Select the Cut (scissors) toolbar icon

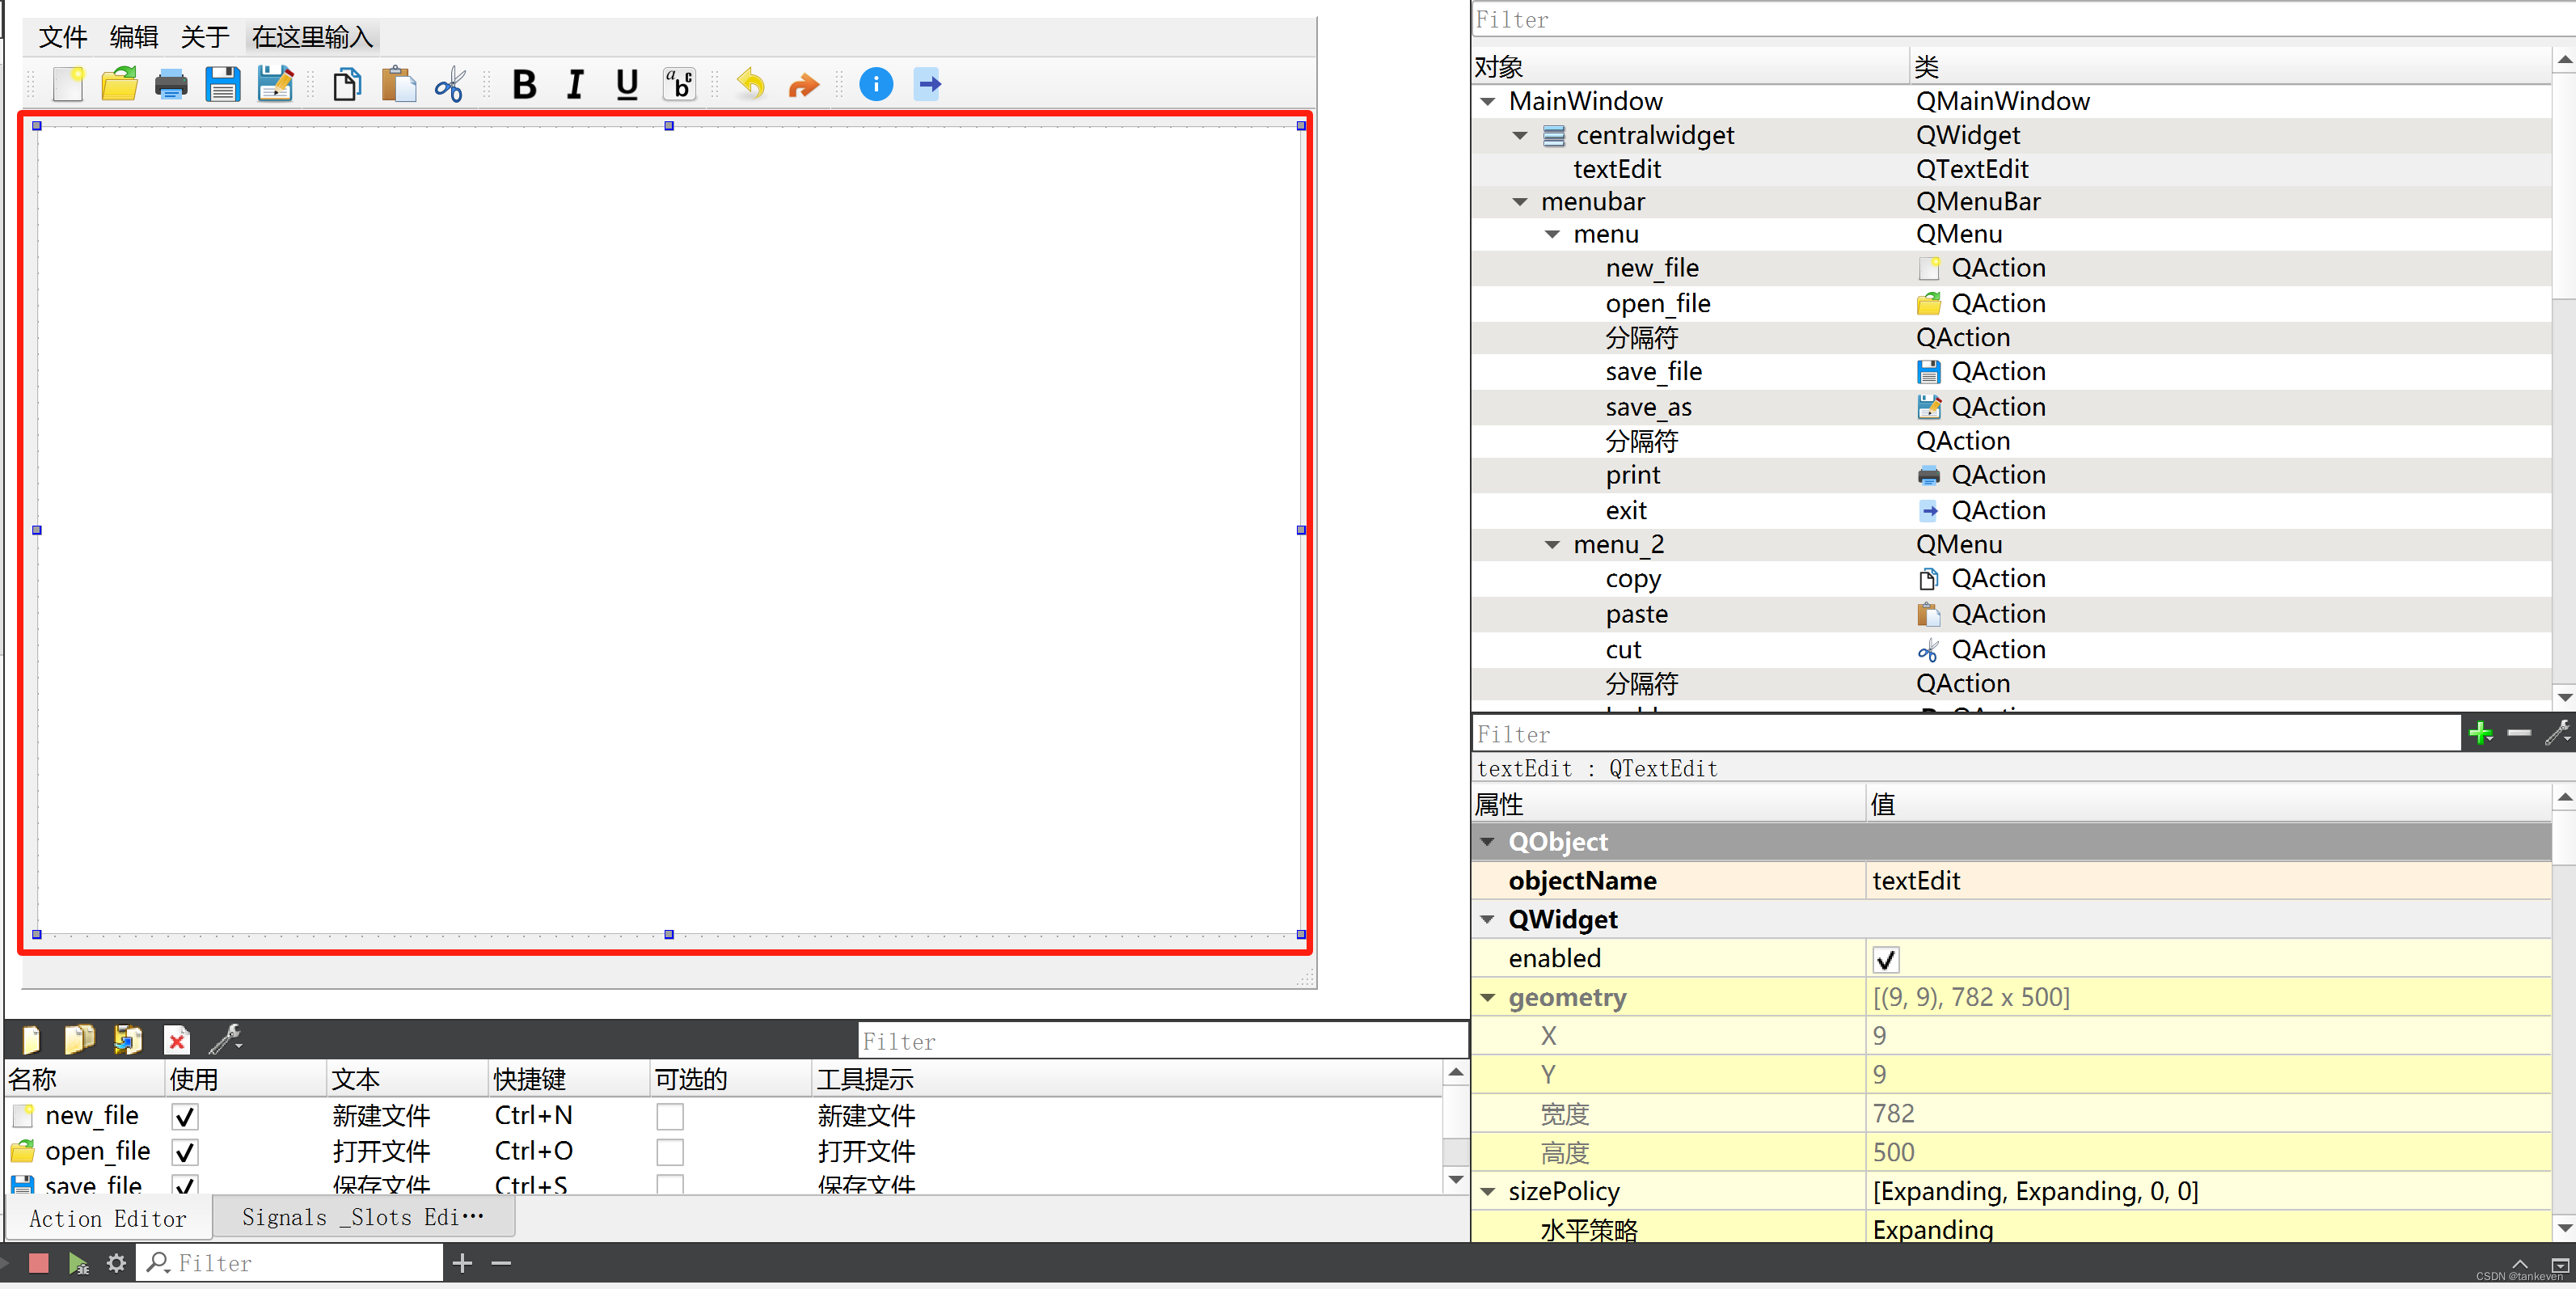pos(449,84)
